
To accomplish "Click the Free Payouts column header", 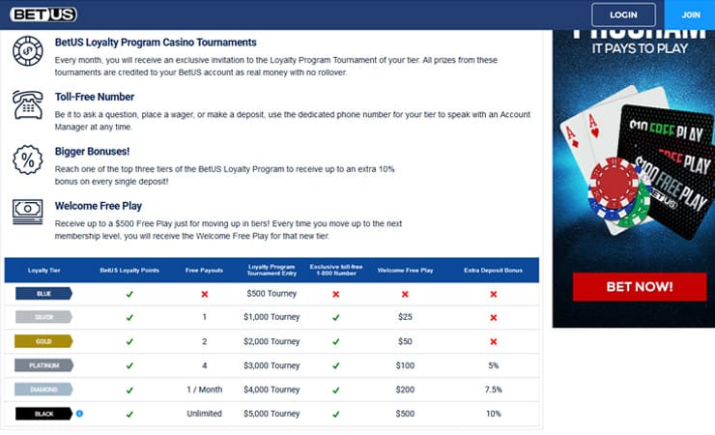I will [204, 271].
